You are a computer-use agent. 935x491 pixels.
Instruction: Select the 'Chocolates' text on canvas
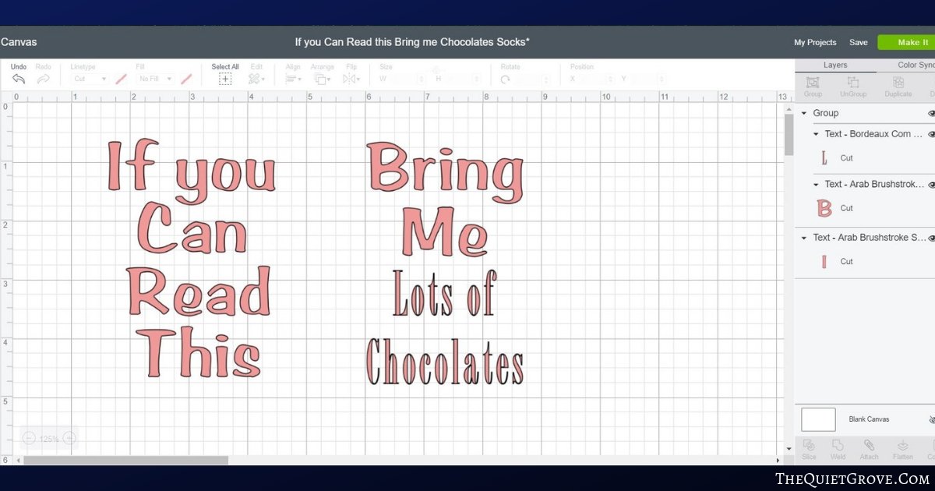click(x=445, y=362)
